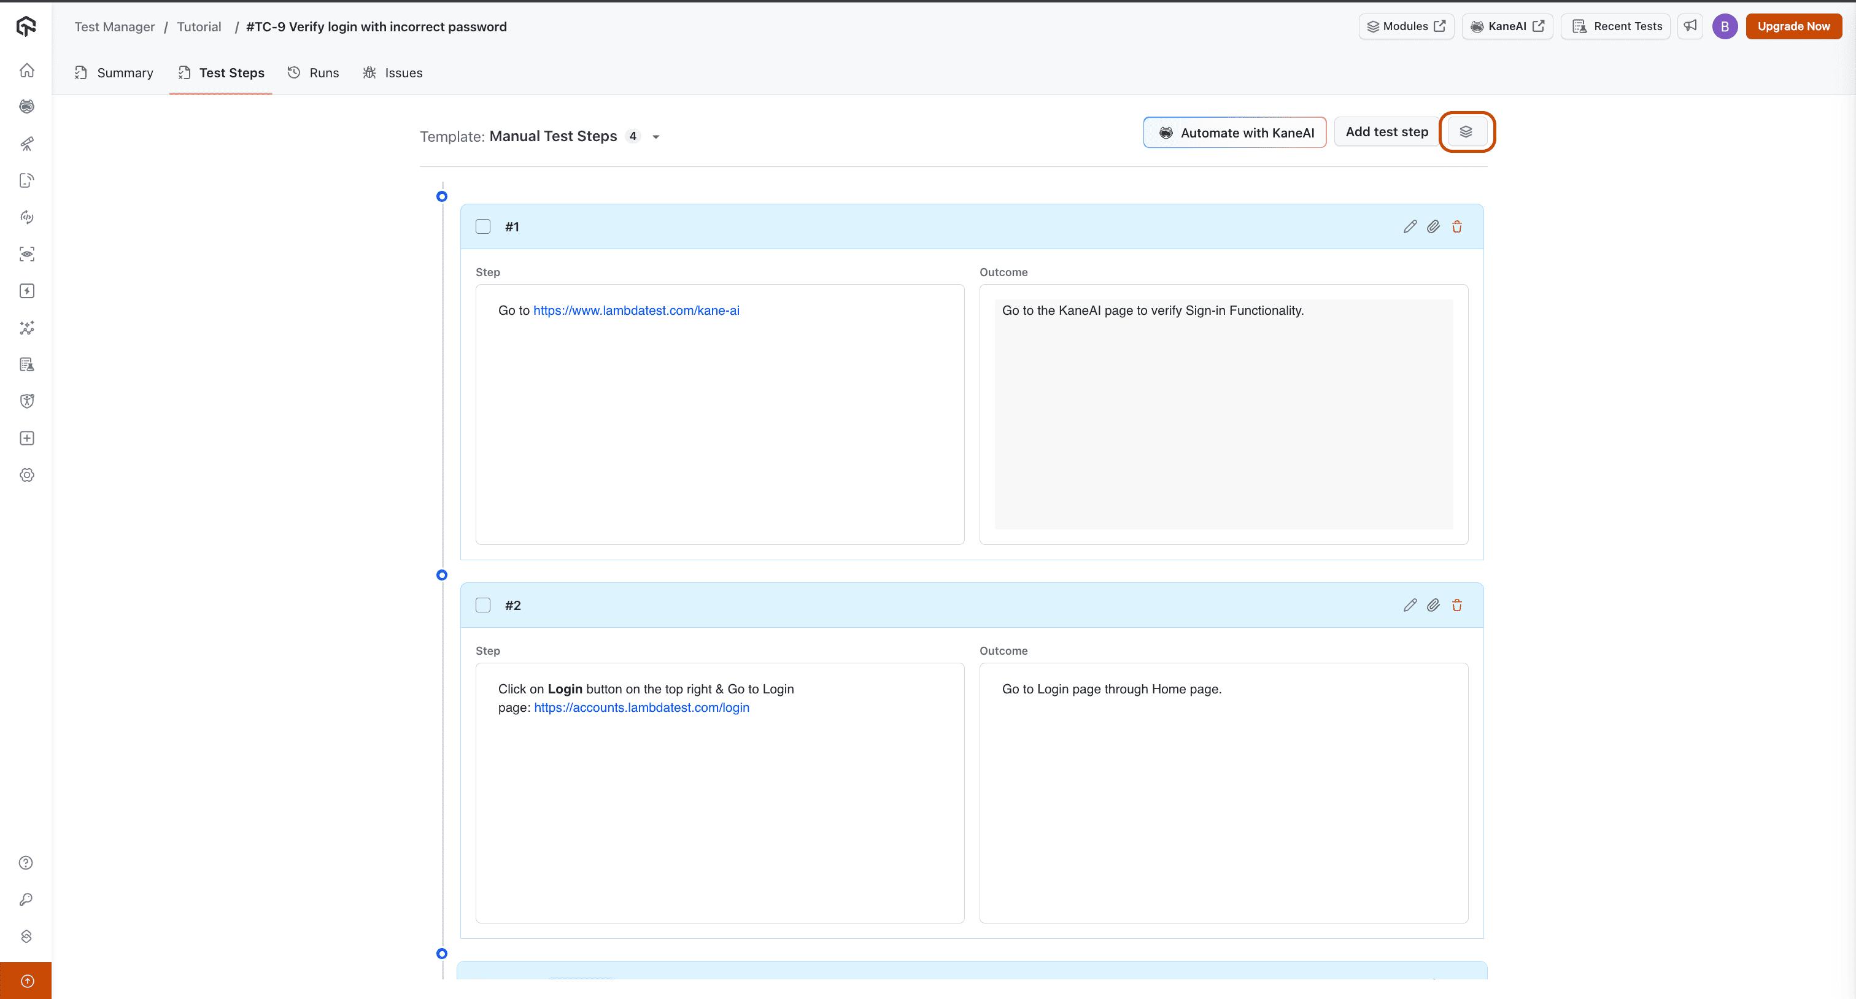Check the checkbox for step #2
Viewport: 1856px width, 999px height.
coord(483,605)
